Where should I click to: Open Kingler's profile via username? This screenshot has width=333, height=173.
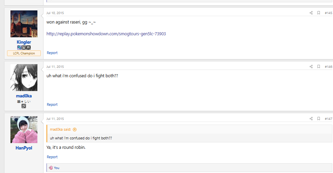pyautogui.click(x=24, y=42)
